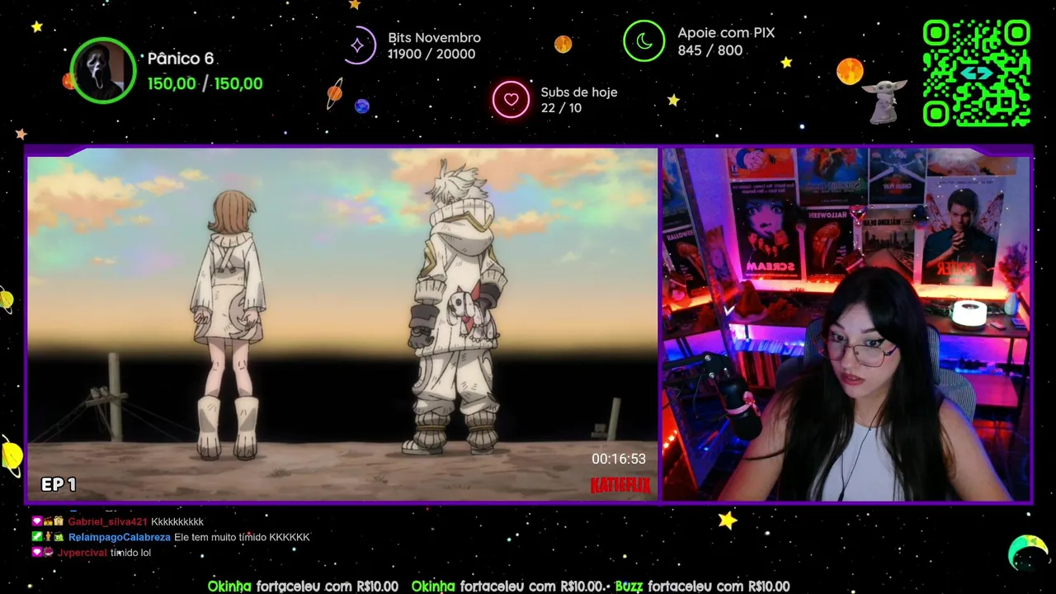Click the green moon Apoie com PIX icon
1056x594 pixels.
click(643, 40)
